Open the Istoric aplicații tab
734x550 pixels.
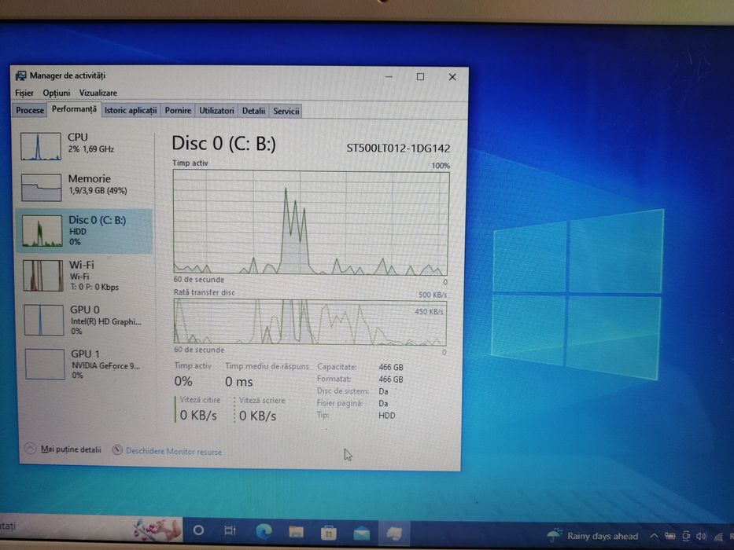tap(130, 111)
